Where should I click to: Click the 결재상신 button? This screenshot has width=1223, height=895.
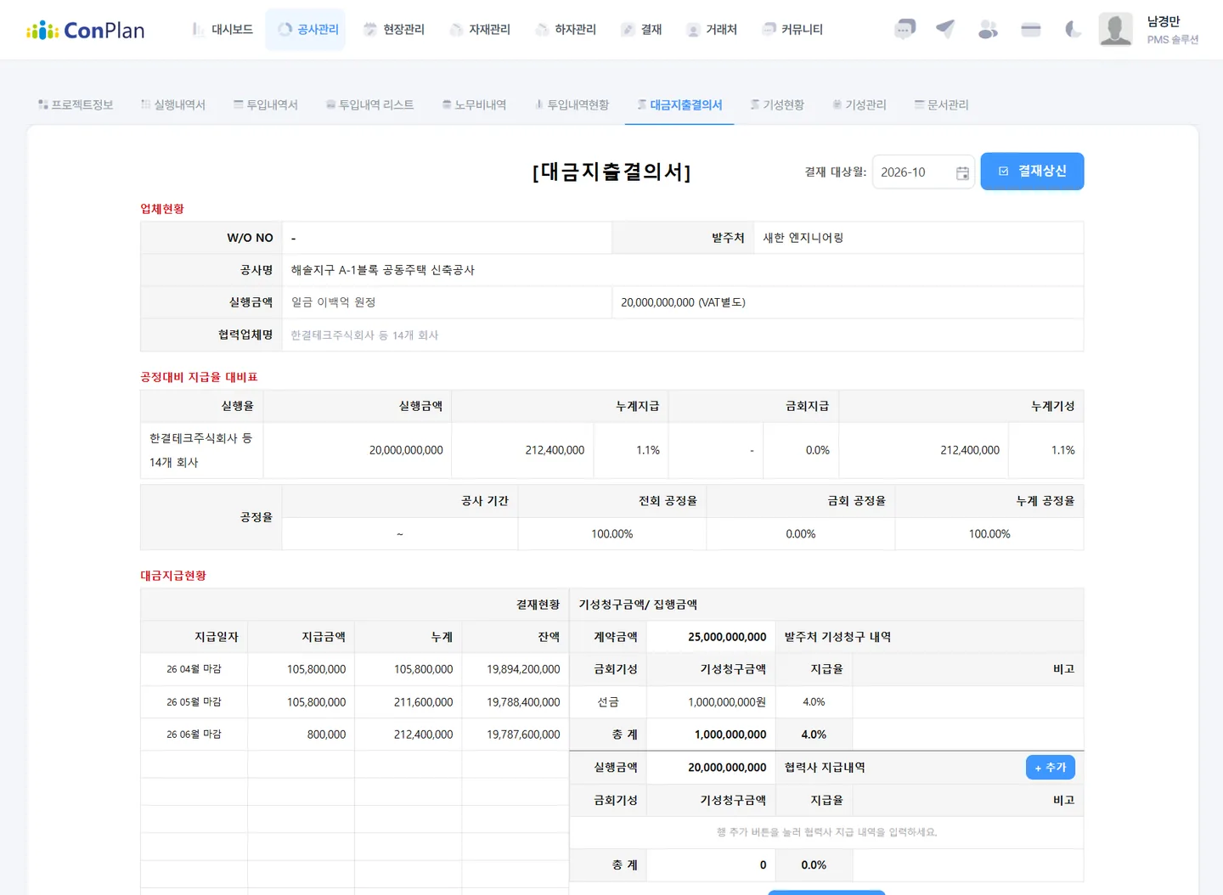[x=1032, y=172]
